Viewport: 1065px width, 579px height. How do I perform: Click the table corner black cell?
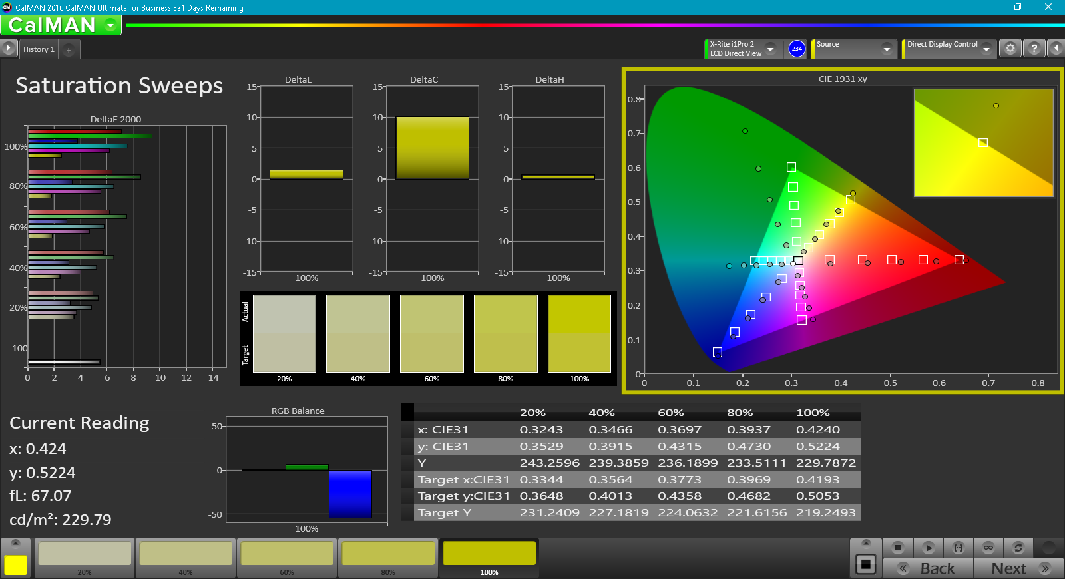click(407, 413)
